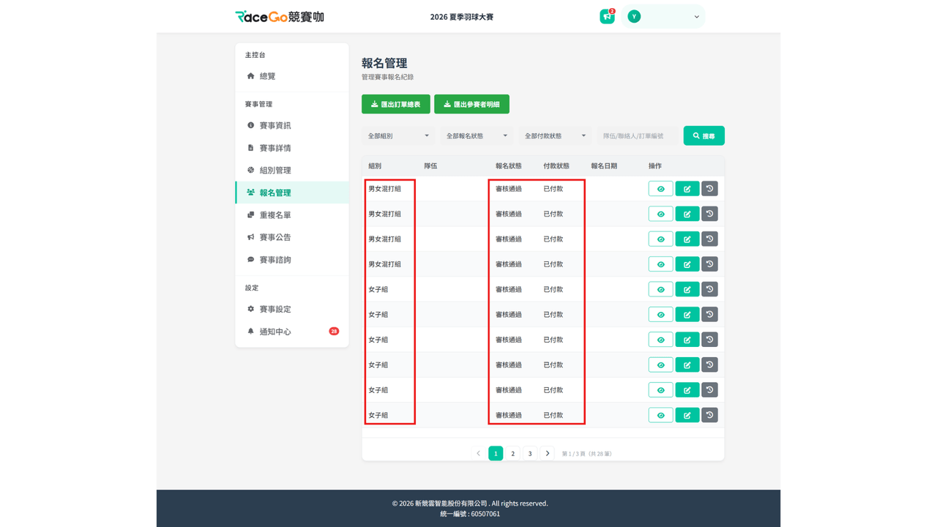Click the 付款狀態 column header
The width and height of the screenshot is (937, 527).
coord(556,166)
